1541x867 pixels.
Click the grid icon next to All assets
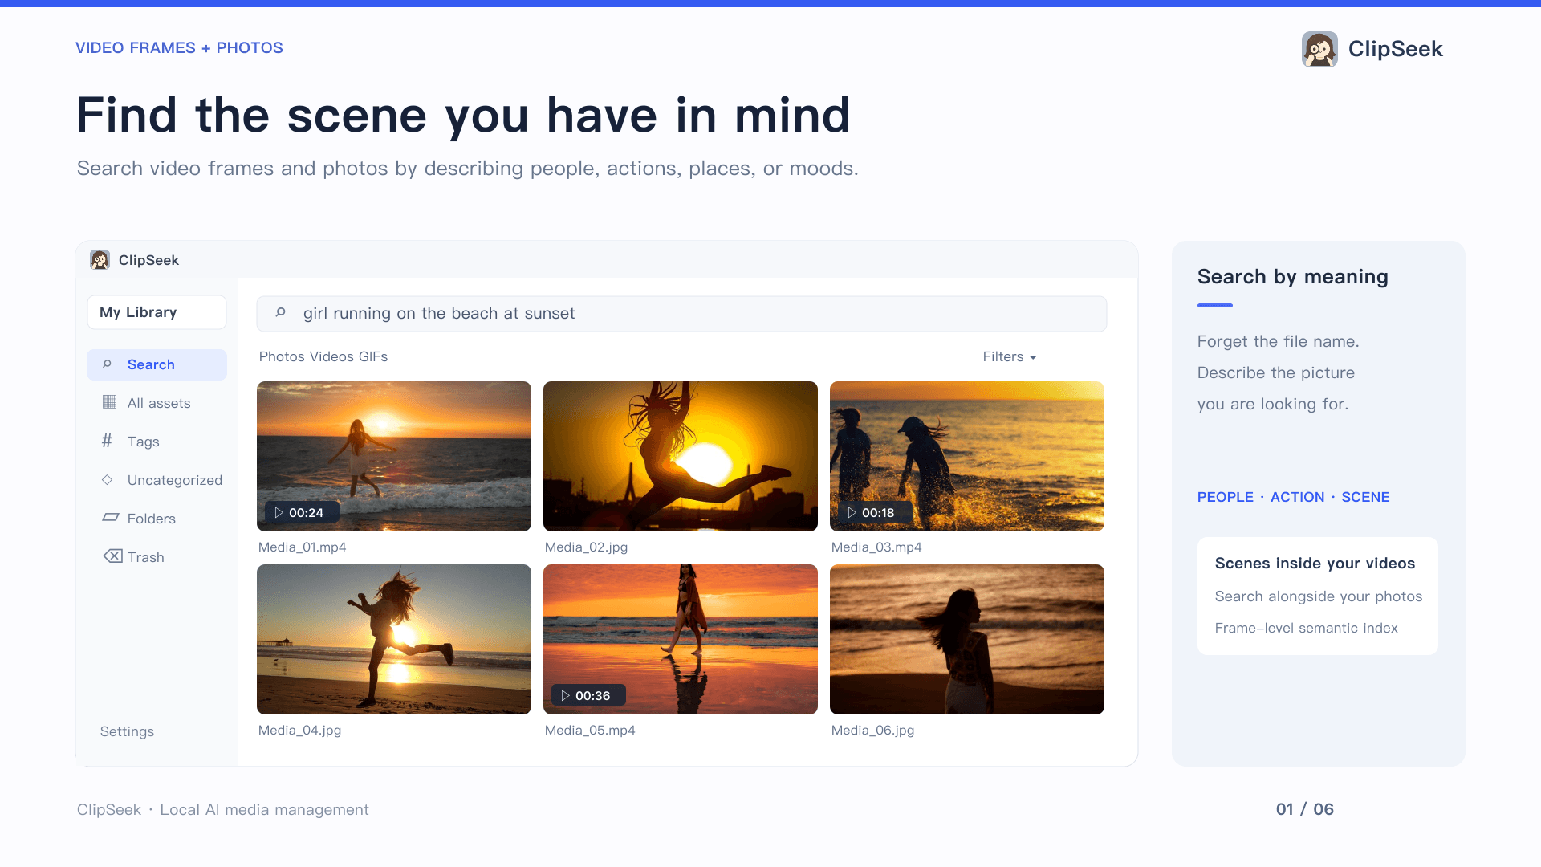pyautogui.click(x=109, y=402)
